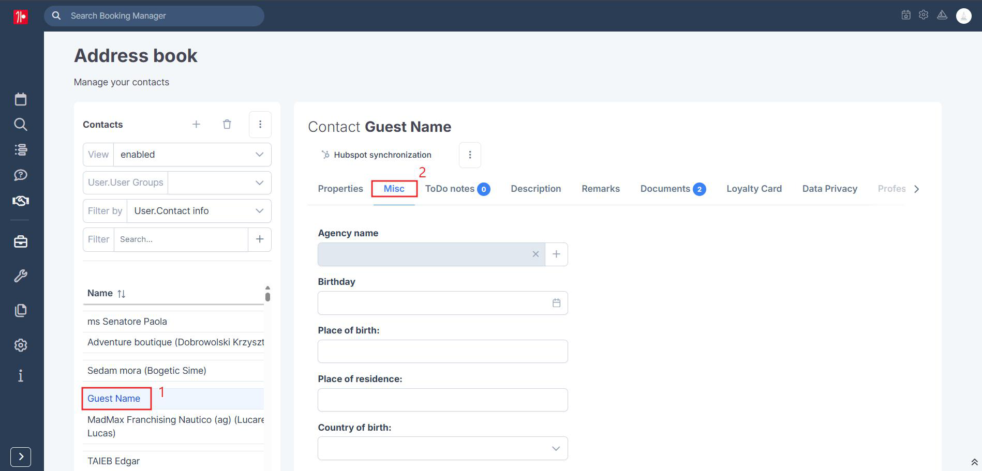
Task: Open the wrench tools icon in sidebar
Action: [x=21, y=276]
